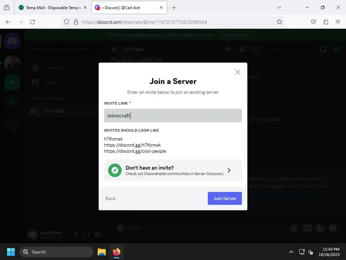Click the taskbar Search box

point(56,252)
